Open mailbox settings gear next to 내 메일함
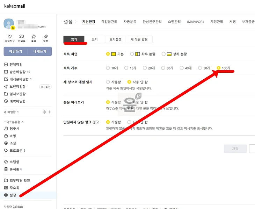This screenshot has height=209, width=255. tap(44, 112)
